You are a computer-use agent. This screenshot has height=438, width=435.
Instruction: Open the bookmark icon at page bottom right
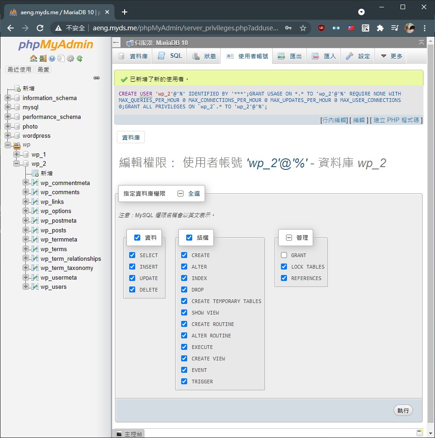pos(420,432)
